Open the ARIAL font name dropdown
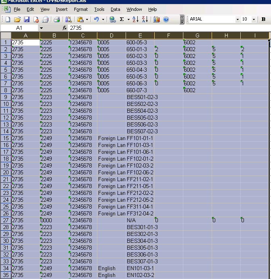 237,19
